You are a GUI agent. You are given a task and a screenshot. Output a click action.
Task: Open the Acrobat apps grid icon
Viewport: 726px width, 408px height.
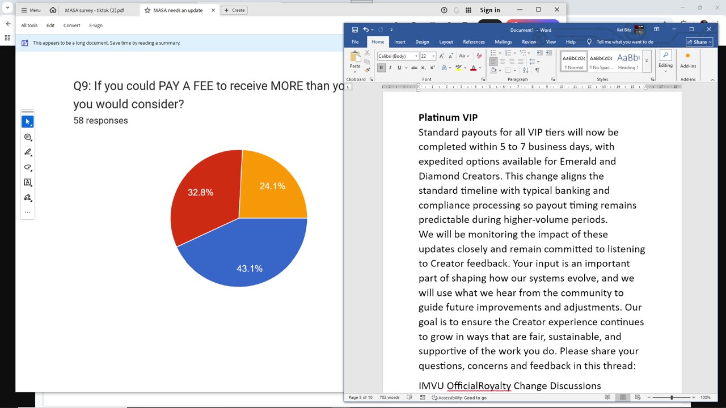click(468, 10)
